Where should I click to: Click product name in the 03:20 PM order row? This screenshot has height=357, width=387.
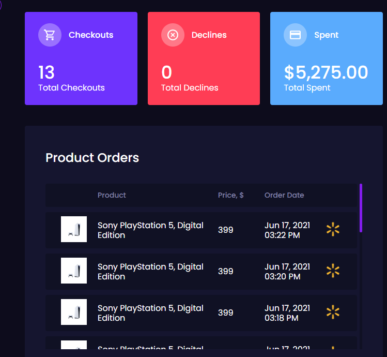[x=150, y=271]
